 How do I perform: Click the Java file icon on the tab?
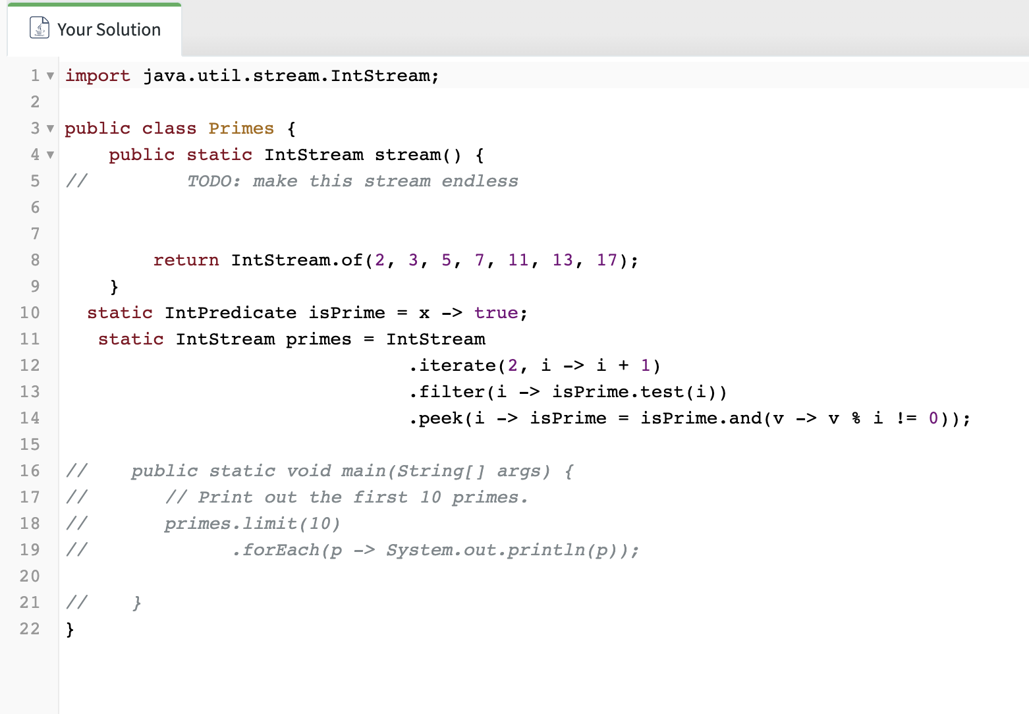pos(40,28)
